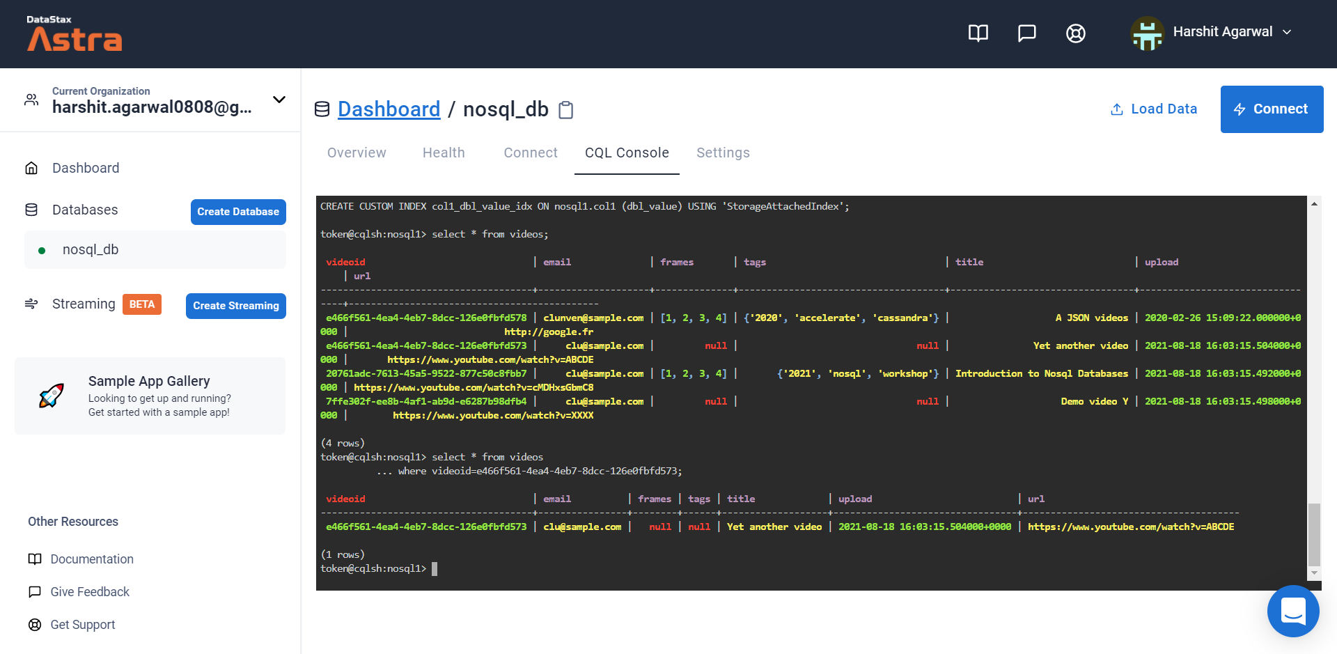
Task: Open the Settings tab of nosql_db
Action: pyautogui.click(x=723, y=153)
